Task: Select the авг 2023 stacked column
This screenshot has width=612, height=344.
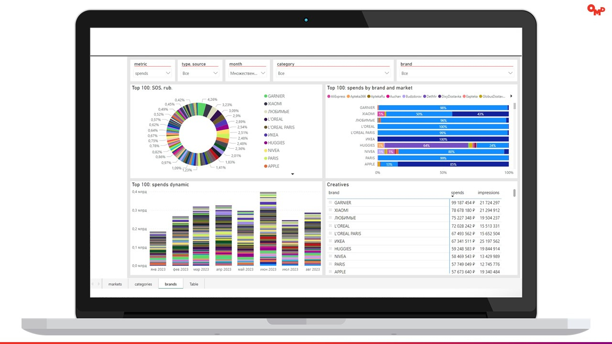Action: click(313, 239)
